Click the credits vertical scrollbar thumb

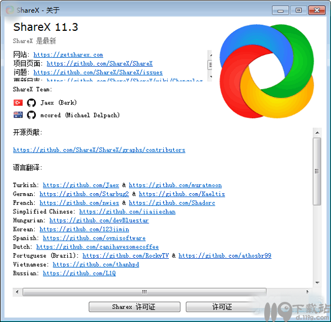(317, 171)
